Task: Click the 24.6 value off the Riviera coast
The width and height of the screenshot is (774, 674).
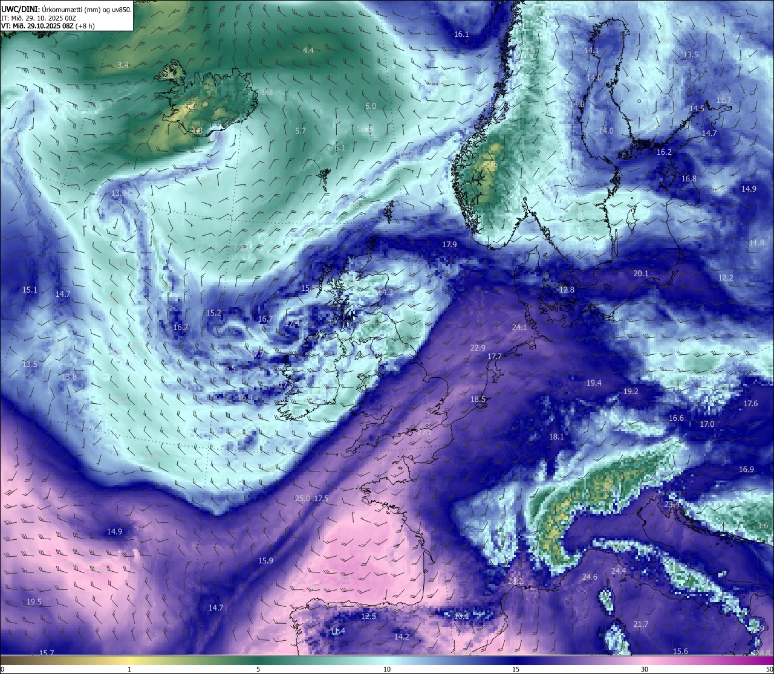Action: click(590, 577)
